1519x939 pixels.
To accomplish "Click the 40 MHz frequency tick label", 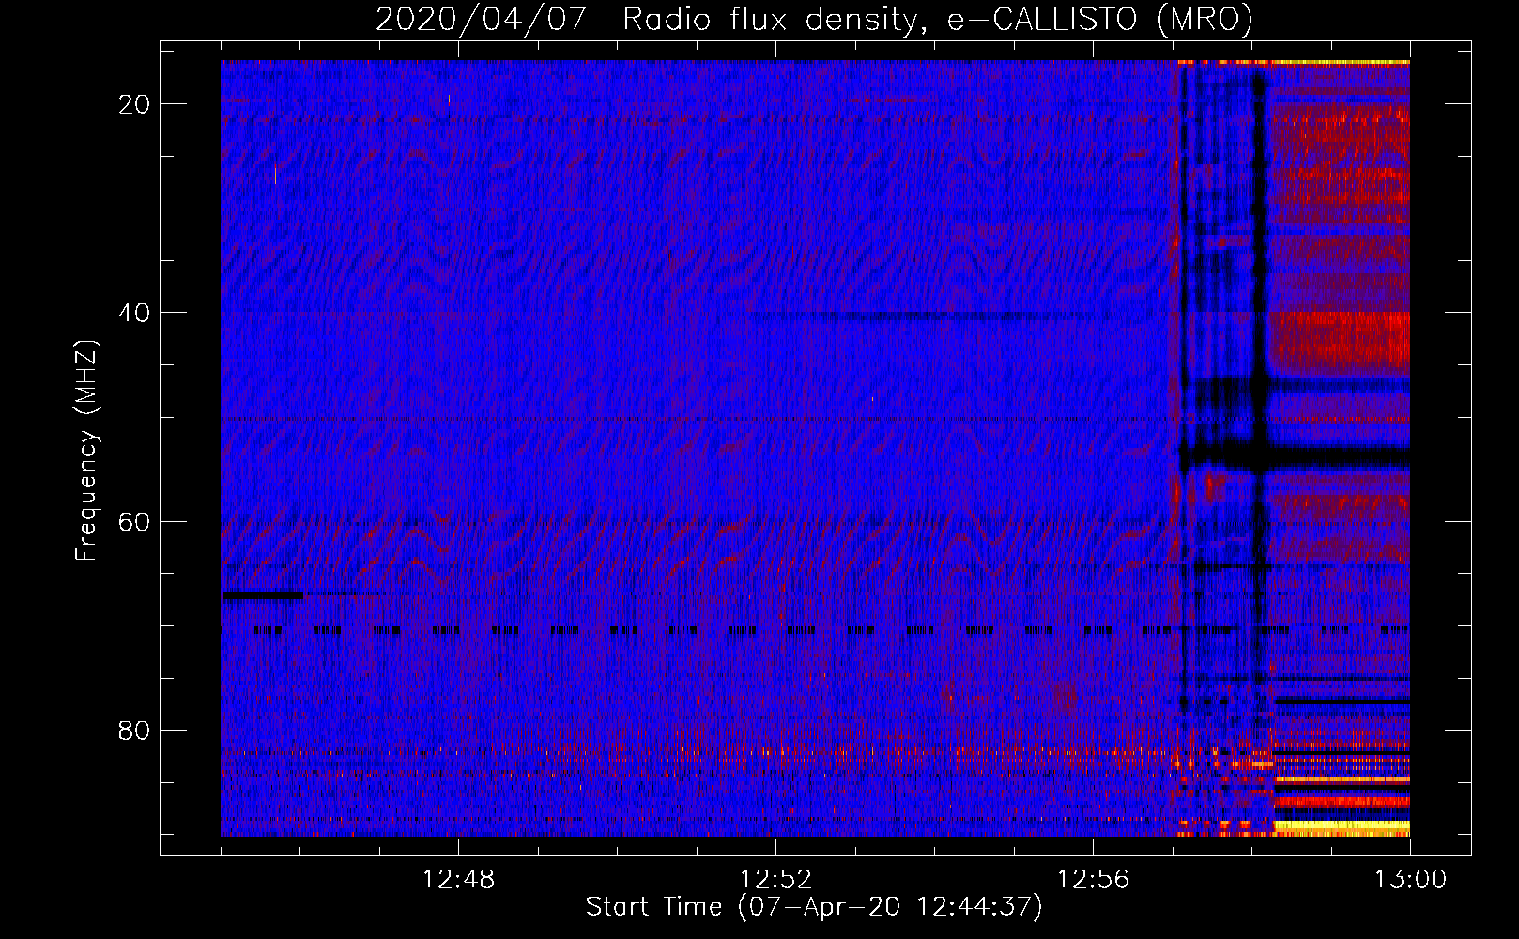I will pos(135,313).
